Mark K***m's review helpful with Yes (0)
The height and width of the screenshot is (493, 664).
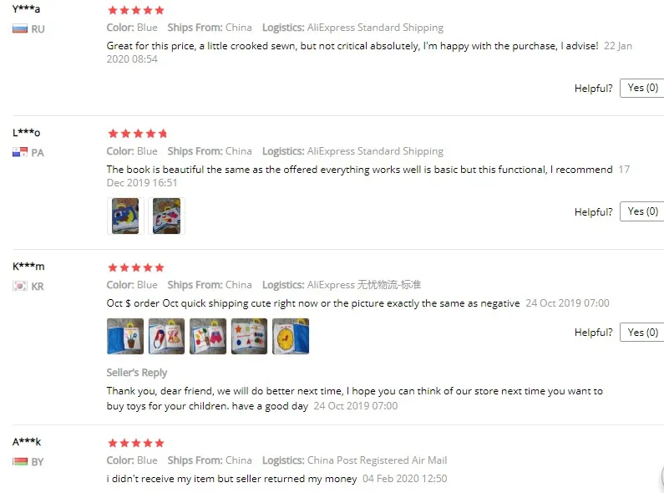[642, 333]
